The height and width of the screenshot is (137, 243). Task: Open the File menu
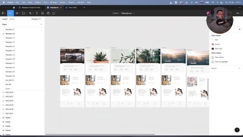coord(17,3)
